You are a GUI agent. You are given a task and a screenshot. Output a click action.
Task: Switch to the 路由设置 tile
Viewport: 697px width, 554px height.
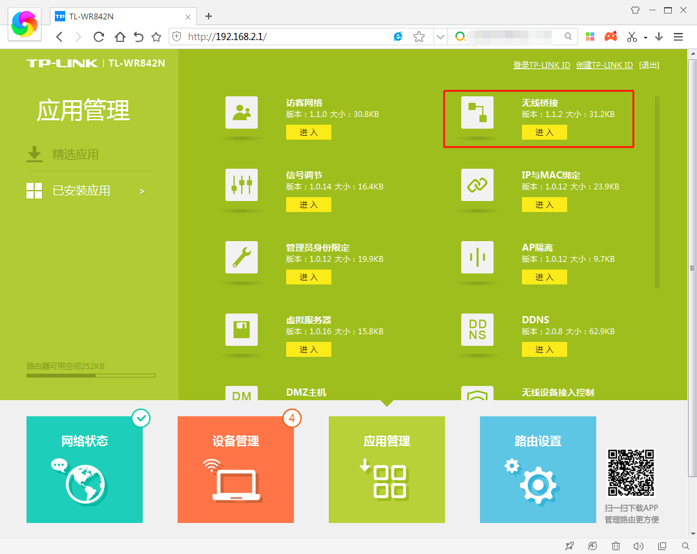click(538, 469)
